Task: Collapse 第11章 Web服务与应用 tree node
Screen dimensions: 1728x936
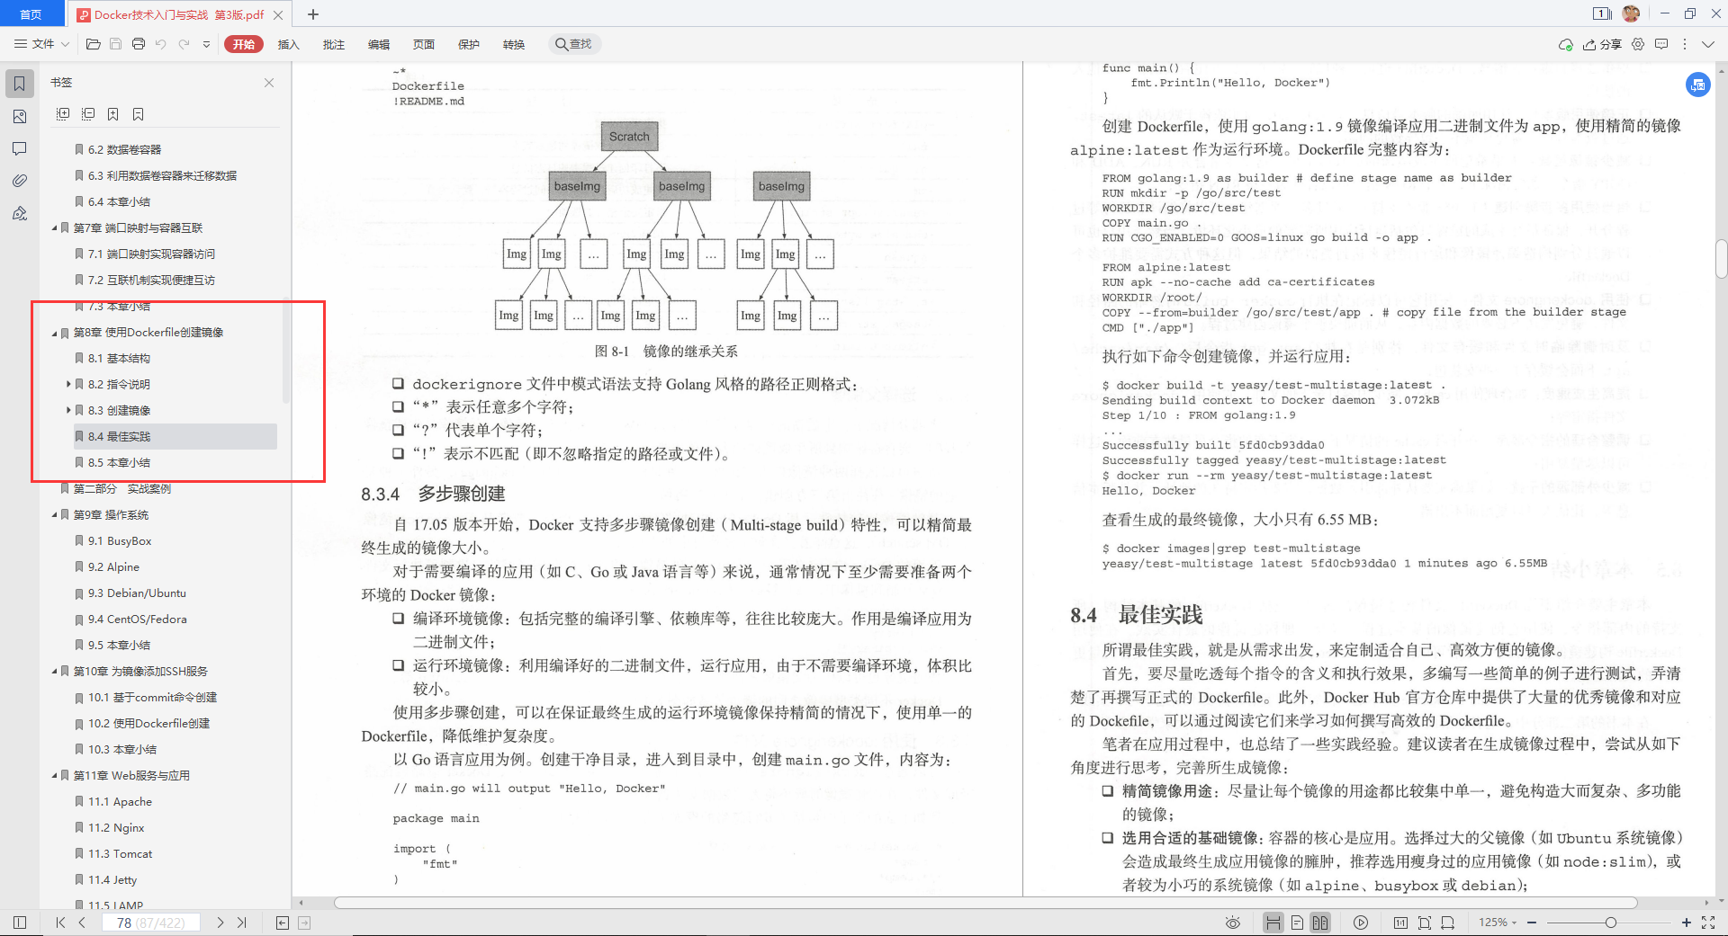Action: pyautogui.click(x=54, y=776)
